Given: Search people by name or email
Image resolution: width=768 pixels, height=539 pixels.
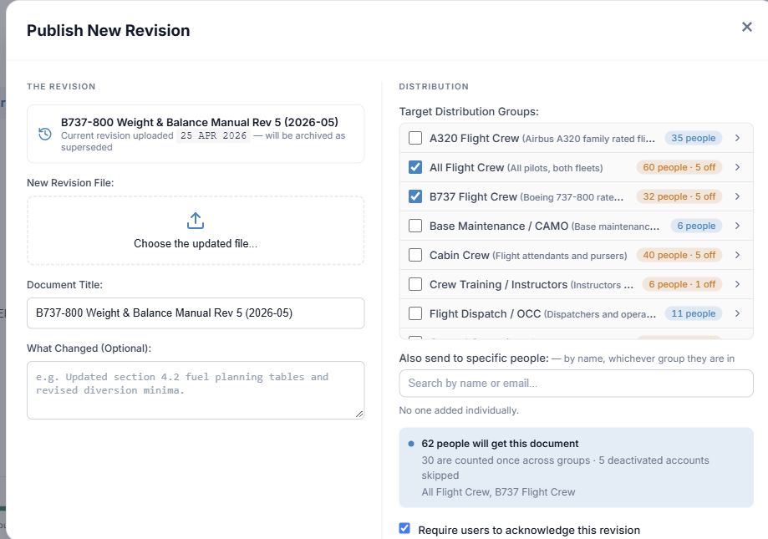Looking at the screenshot, I should tap(576, 384).
